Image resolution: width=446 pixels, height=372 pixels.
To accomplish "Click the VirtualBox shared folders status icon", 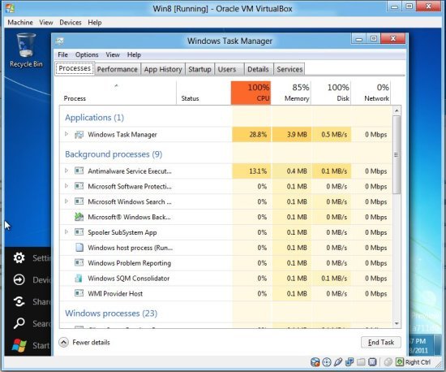I will [x=361, y=362].
